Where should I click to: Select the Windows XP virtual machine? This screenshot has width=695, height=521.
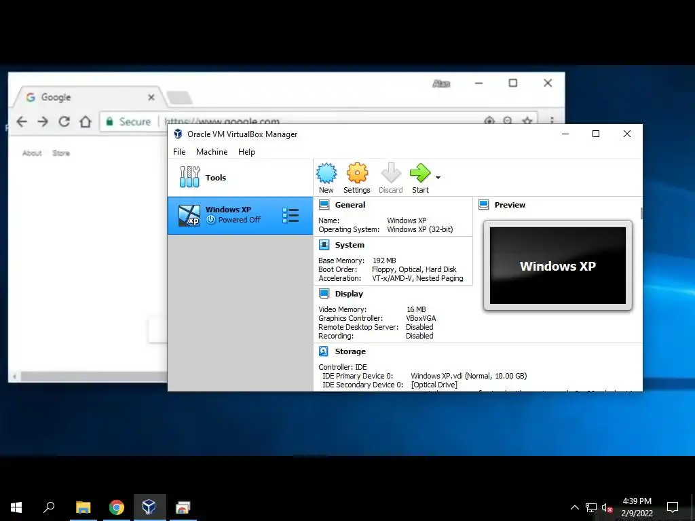pyautogui.click(x=240, y=215)
